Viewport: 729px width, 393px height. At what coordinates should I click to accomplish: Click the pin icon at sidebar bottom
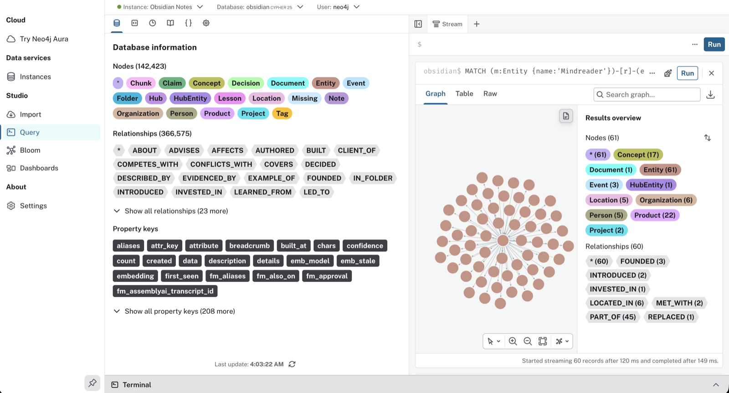click(x=92, y=383)
